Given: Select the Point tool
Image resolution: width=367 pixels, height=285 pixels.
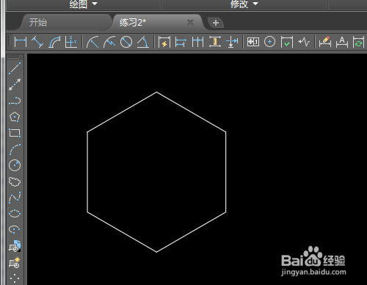Looking at the screenshot, I should (15, 278).
